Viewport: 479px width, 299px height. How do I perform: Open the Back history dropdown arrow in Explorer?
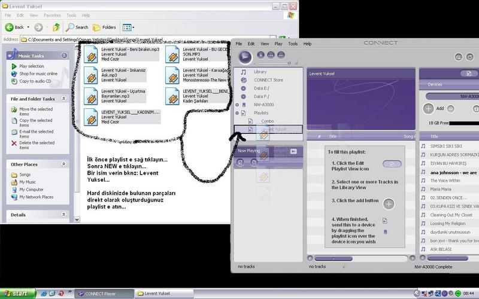28,27
